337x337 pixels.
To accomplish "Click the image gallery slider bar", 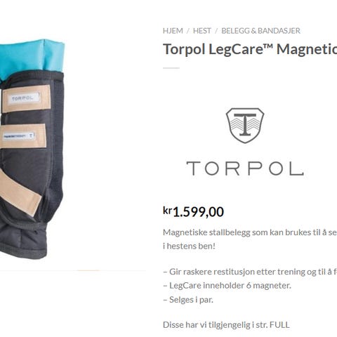I will click(73, 270).
